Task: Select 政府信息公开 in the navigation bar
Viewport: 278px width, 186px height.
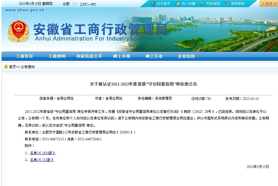Action: click(89, 56)
